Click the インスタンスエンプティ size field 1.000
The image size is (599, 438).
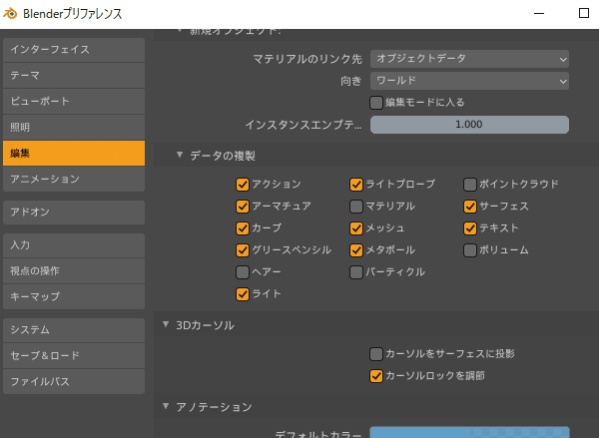click(x=469, y=125)
